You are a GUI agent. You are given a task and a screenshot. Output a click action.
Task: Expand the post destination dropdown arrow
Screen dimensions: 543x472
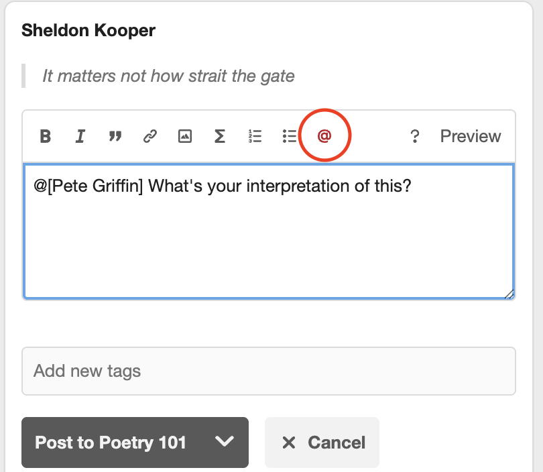pos(225,442)
